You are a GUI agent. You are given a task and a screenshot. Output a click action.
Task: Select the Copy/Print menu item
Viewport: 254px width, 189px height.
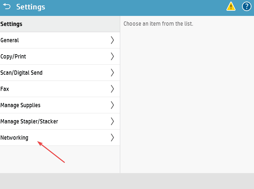click(x=13, y=57)
